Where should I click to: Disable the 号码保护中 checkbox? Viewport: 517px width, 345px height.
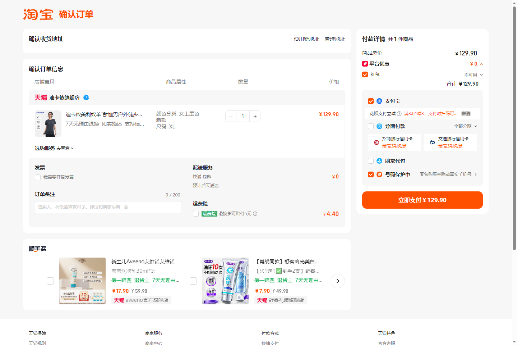(371, 174)
